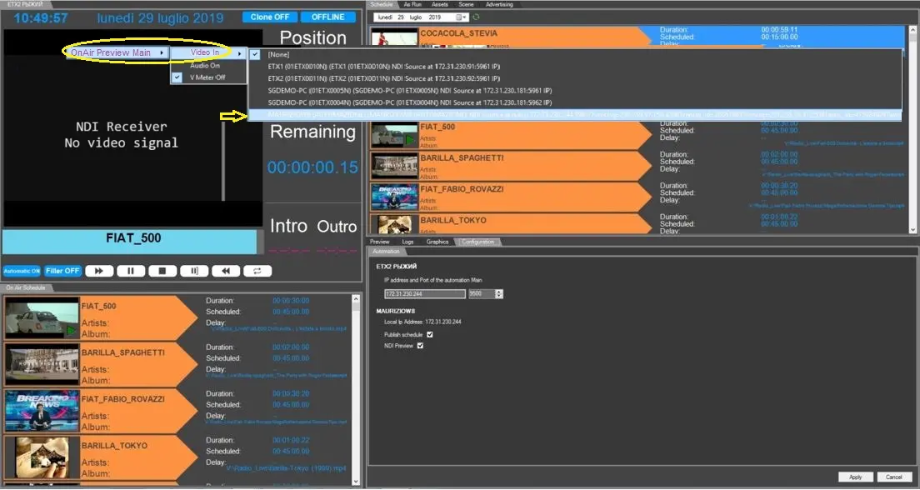Click the pause playback button

coord(131,271)
